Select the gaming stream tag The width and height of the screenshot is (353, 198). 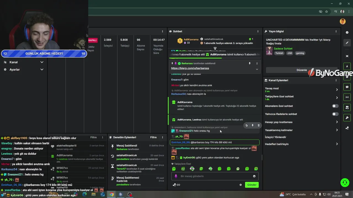300,53
